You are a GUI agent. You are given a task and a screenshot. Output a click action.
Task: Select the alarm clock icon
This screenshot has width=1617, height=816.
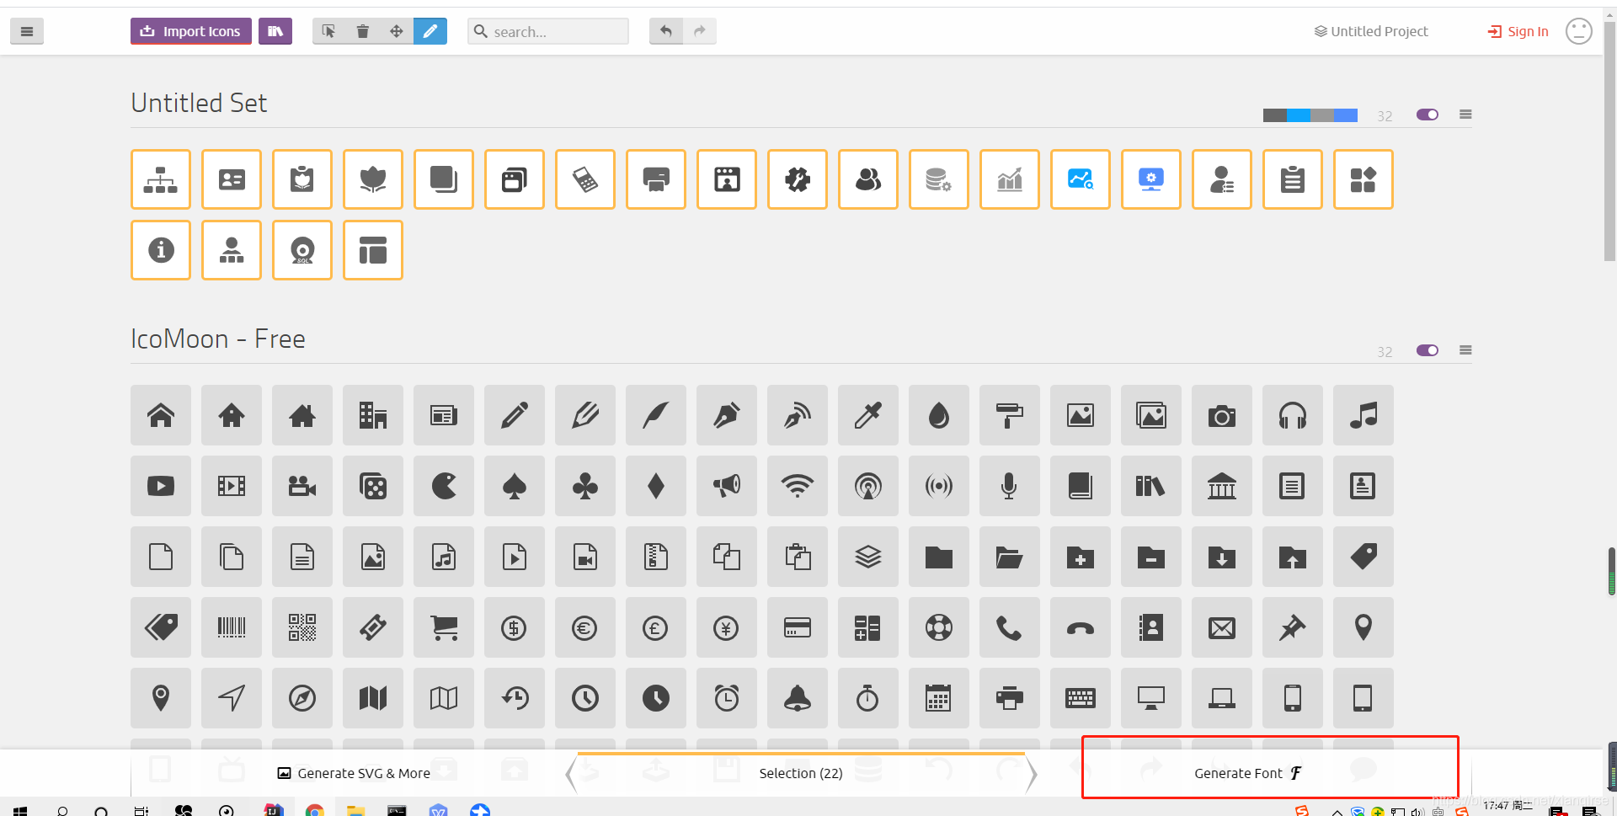click(x=727, y=698)
